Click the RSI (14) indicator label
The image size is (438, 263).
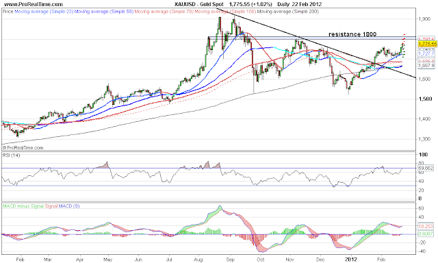point(11,155)
